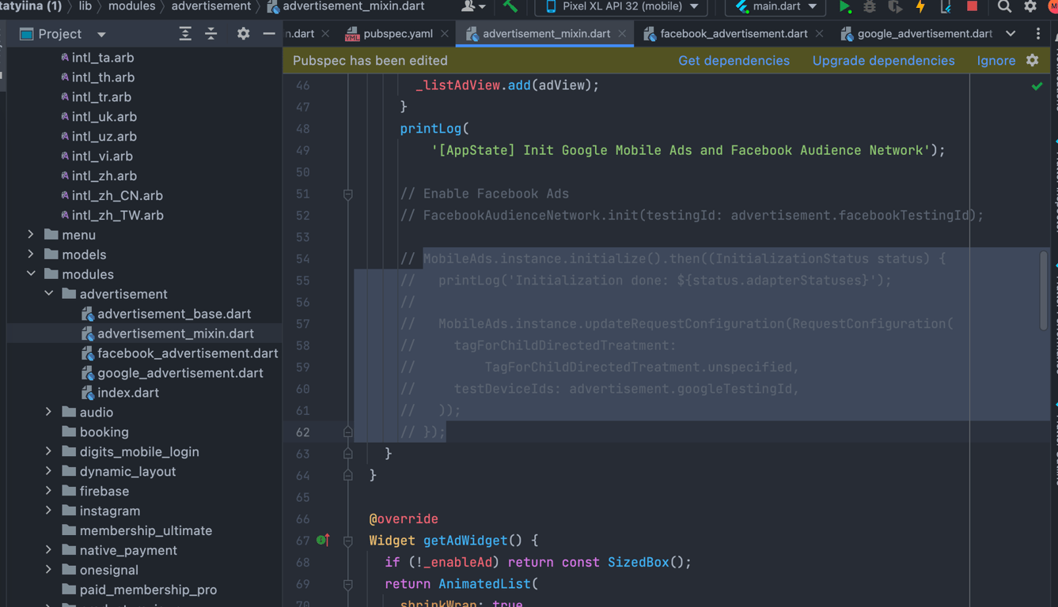Expand the menu folder in project tree

click(x=31, y=235)
